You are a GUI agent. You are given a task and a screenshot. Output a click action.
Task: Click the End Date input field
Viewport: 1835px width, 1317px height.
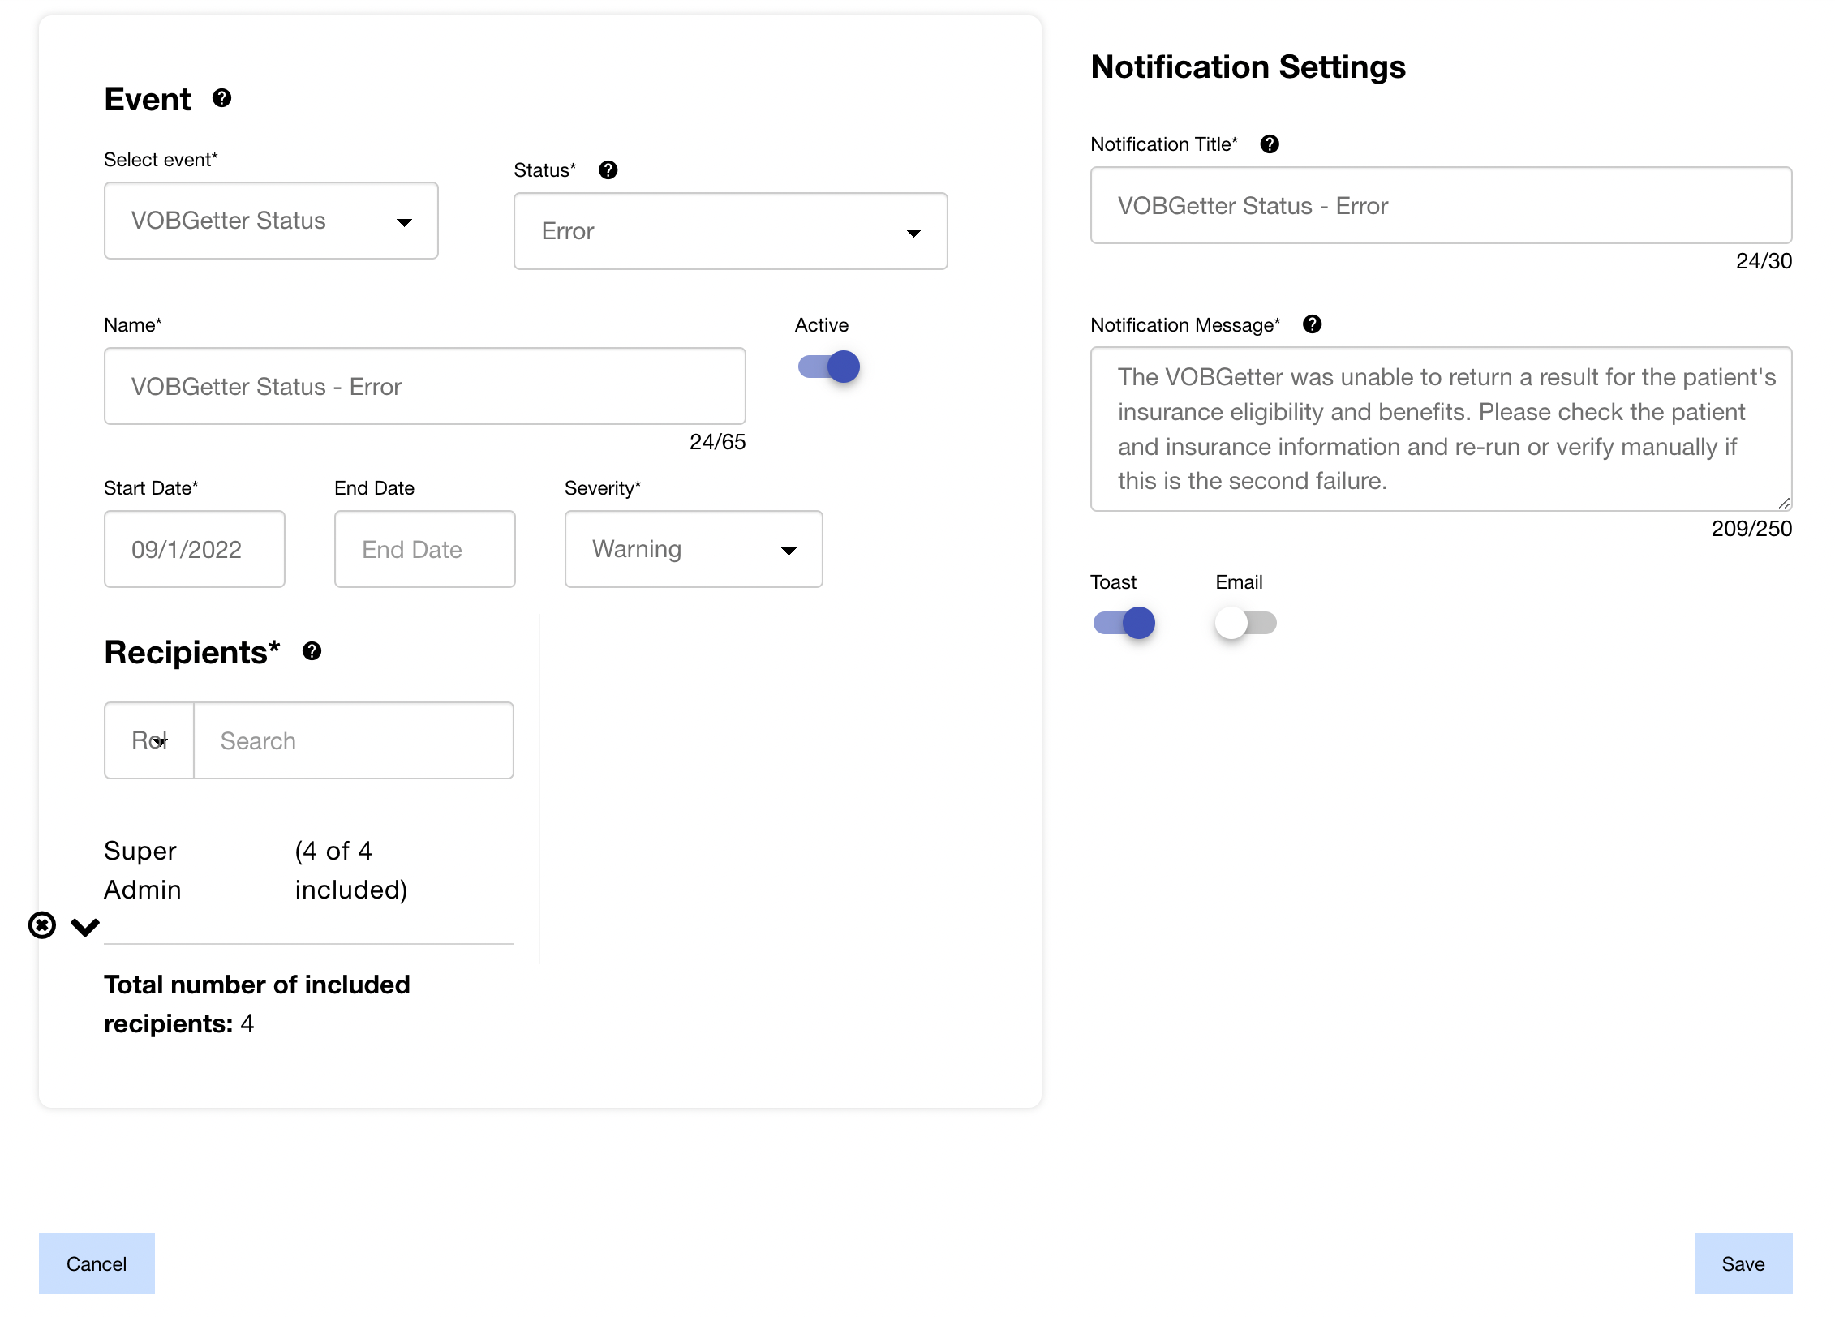tap(424, 549)
